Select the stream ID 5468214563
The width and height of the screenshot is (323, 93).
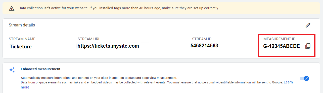204,46
